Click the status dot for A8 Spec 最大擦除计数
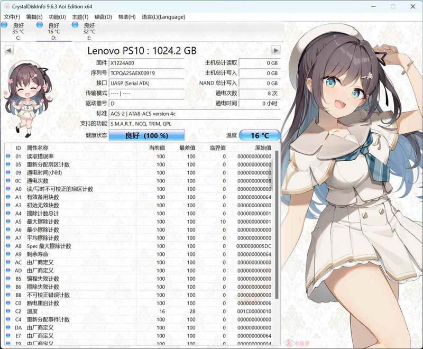 click(8, 246)
